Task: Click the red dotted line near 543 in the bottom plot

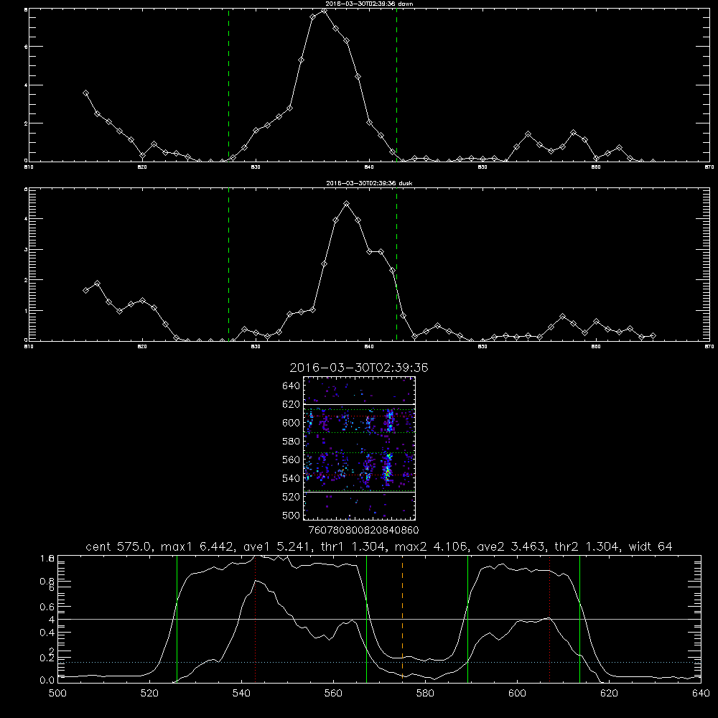Action: coord(255,619)
